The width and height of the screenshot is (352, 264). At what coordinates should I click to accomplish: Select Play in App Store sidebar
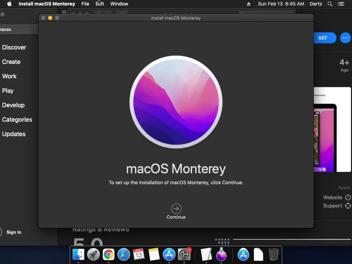click(x=8, y=91)
